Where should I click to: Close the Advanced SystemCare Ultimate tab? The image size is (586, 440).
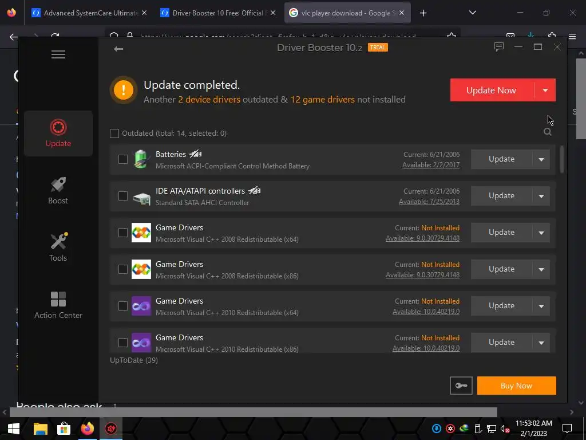tap(144, 13)
